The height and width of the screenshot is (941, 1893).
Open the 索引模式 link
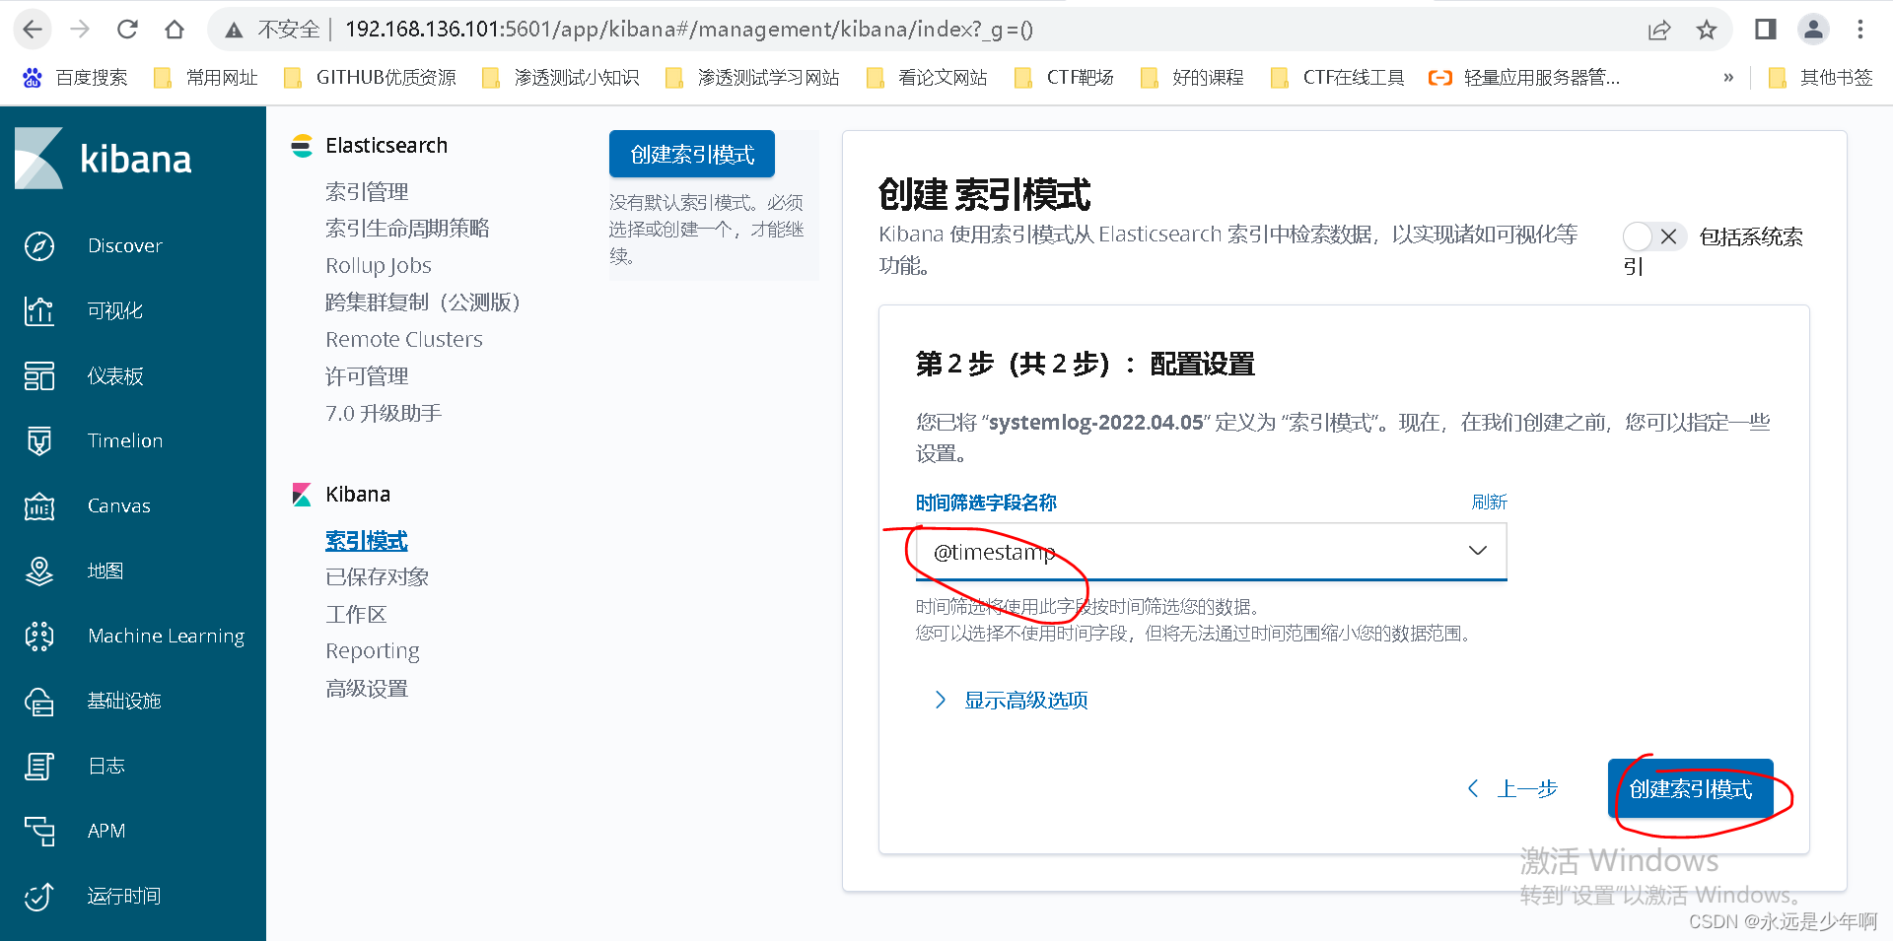pos(367,540)
